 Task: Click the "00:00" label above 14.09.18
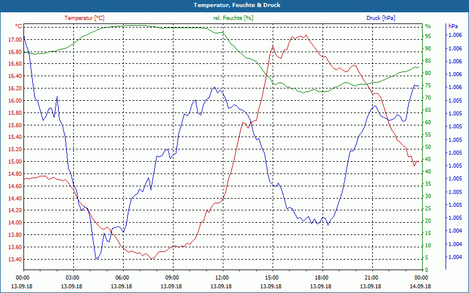coord(420,277)
